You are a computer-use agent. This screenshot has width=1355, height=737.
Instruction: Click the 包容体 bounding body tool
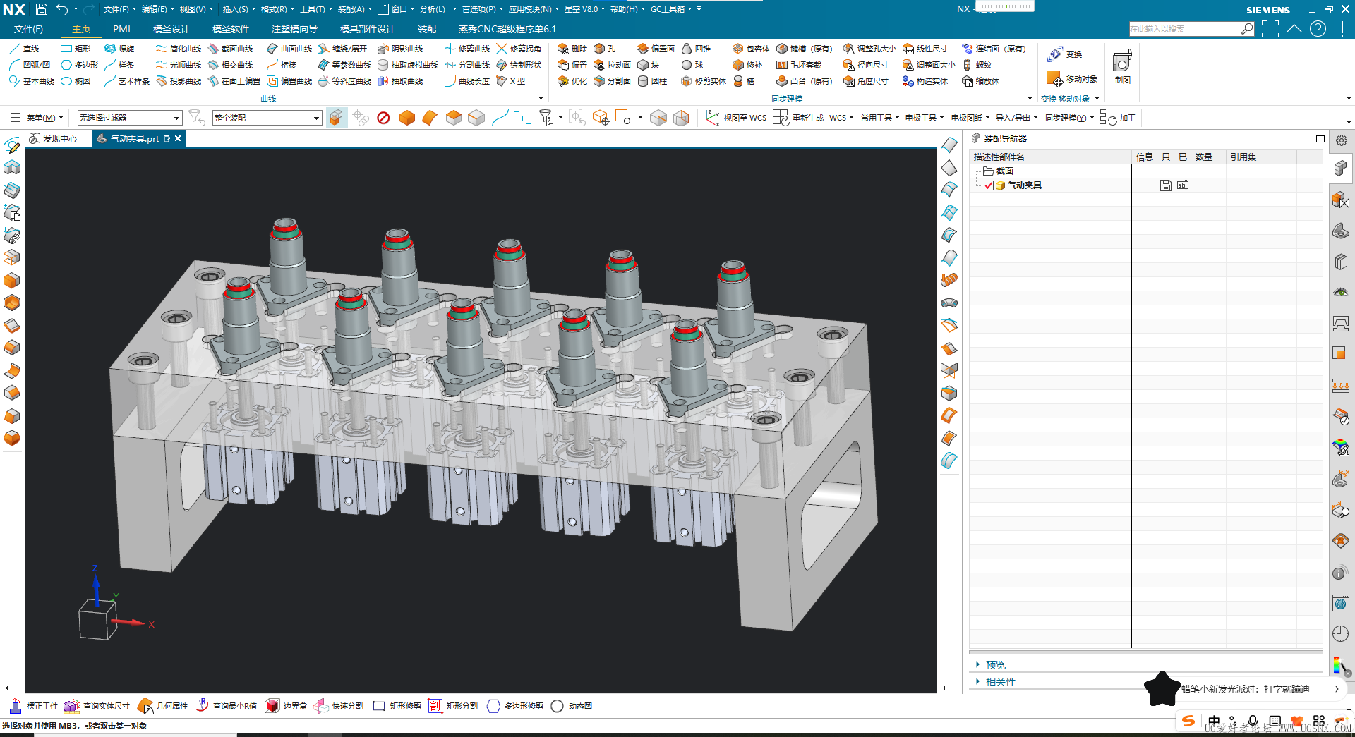[x=751, y=49]
